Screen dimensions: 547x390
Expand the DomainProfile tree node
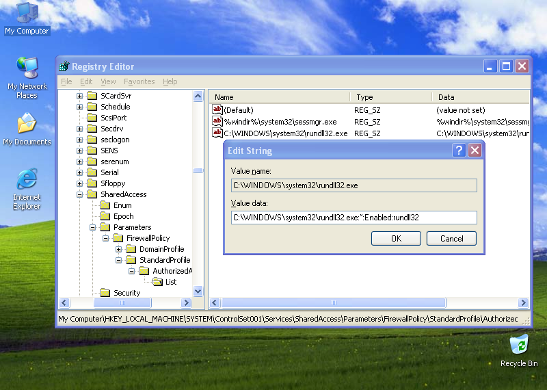(x=118, y=249)
